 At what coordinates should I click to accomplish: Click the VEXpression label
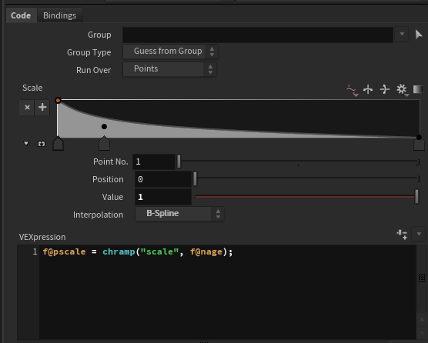[x=42, y=237]
